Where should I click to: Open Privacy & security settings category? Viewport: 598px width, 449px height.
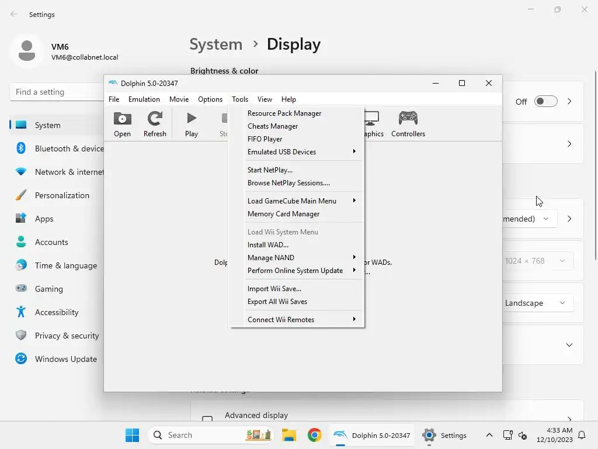(57, 335)
